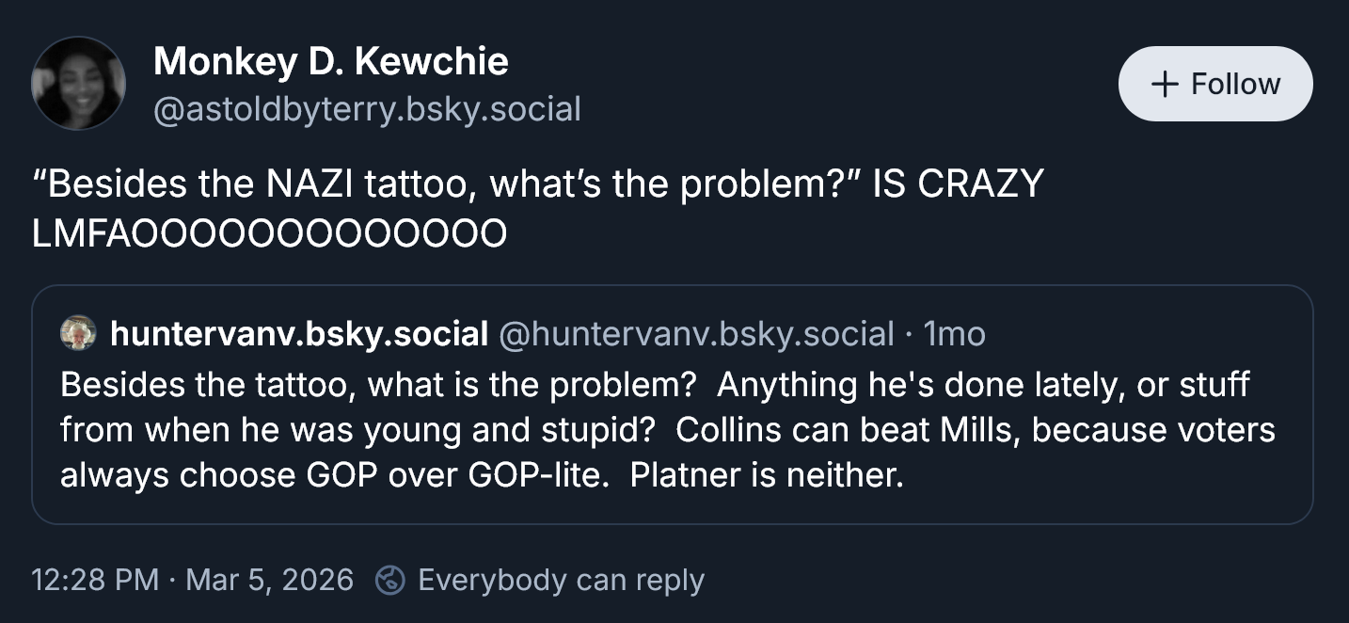Click the @astoldbyterry.bsky.social handle
The image size is (1349, 623).
pyautogui.click(x=367, y=109)
